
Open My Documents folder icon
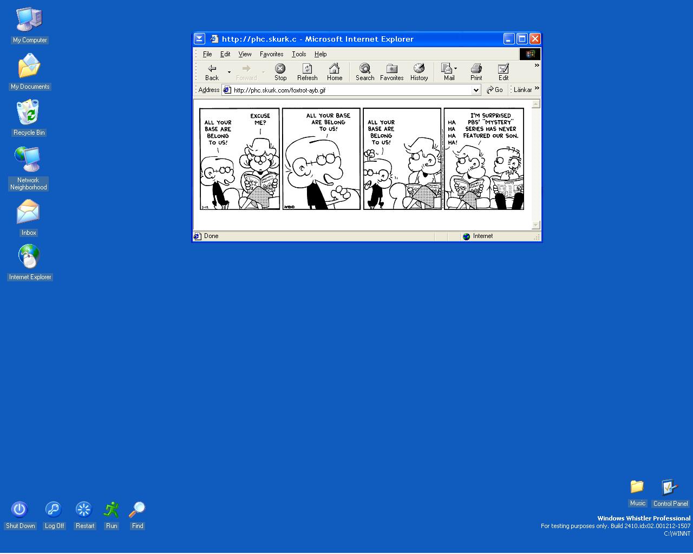pyautogui.click(x=30, y=71)
